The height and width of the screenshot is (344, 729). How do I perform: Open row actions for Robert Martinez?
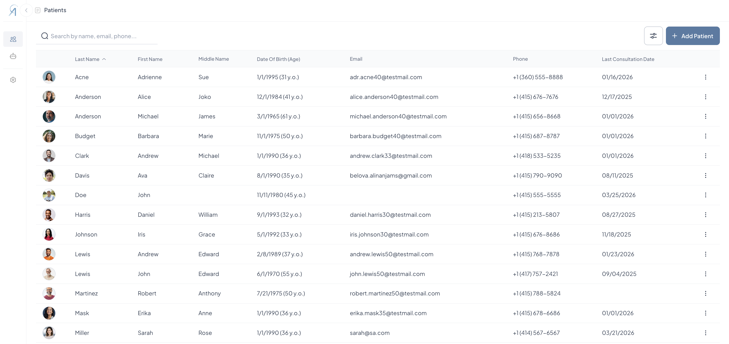(x=705, y=293)
